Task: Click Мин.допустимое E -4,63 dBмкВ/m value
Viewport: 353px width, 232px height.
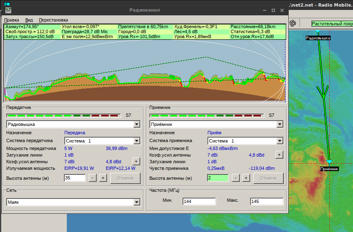Action: (222, 148)
